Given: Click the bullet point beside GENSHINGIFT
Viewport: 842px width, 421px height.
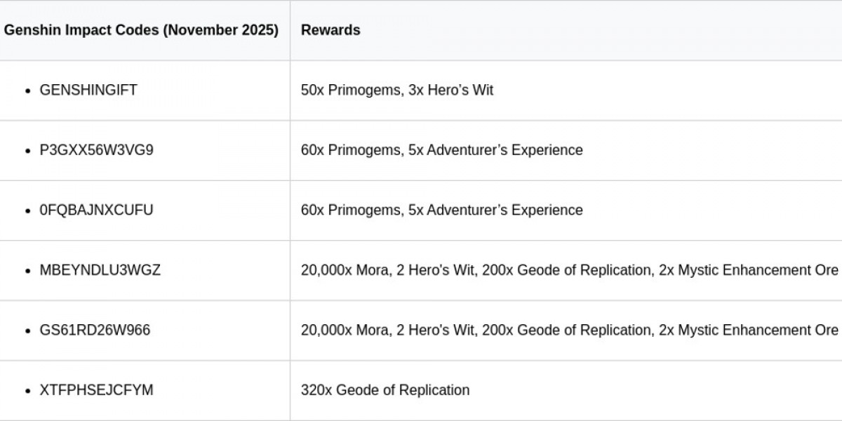Looking at the screenshot, I should point(28,91).
